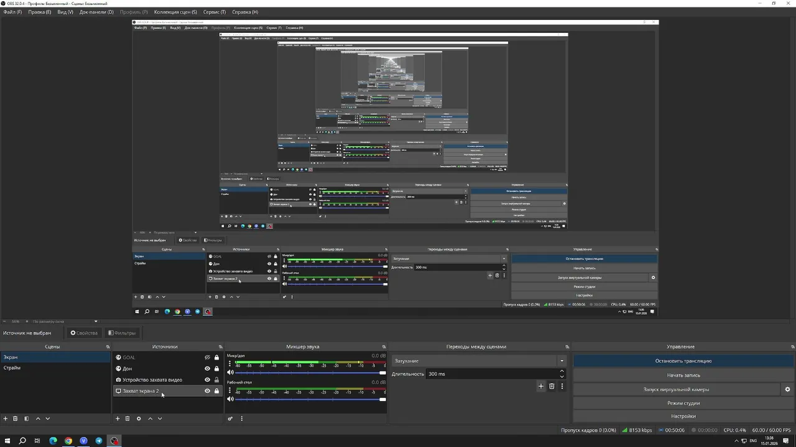Click Остановить трансляцию button
Image resolution: width=796 pixels, height=447 pixels.
[x=683, y=361]
